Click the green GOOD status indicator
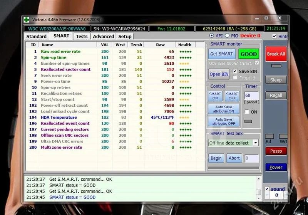 (249, 54)
